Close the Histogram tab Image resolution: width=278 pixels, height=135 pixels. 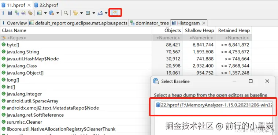pos(204,23)
